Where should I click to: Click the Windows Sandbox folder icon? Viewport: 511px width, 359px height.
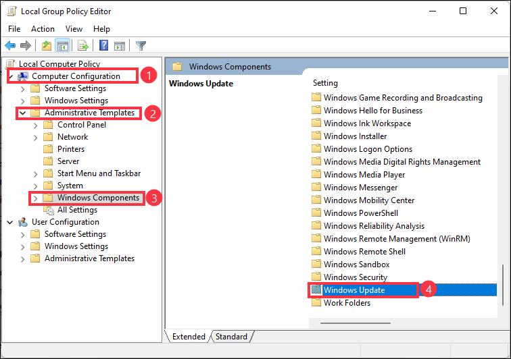tap(316, 264)
